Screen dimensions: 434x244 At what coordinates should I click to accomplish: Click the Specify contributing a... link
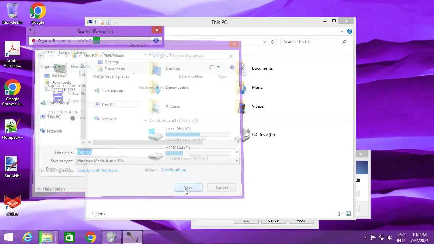[98, 170]
